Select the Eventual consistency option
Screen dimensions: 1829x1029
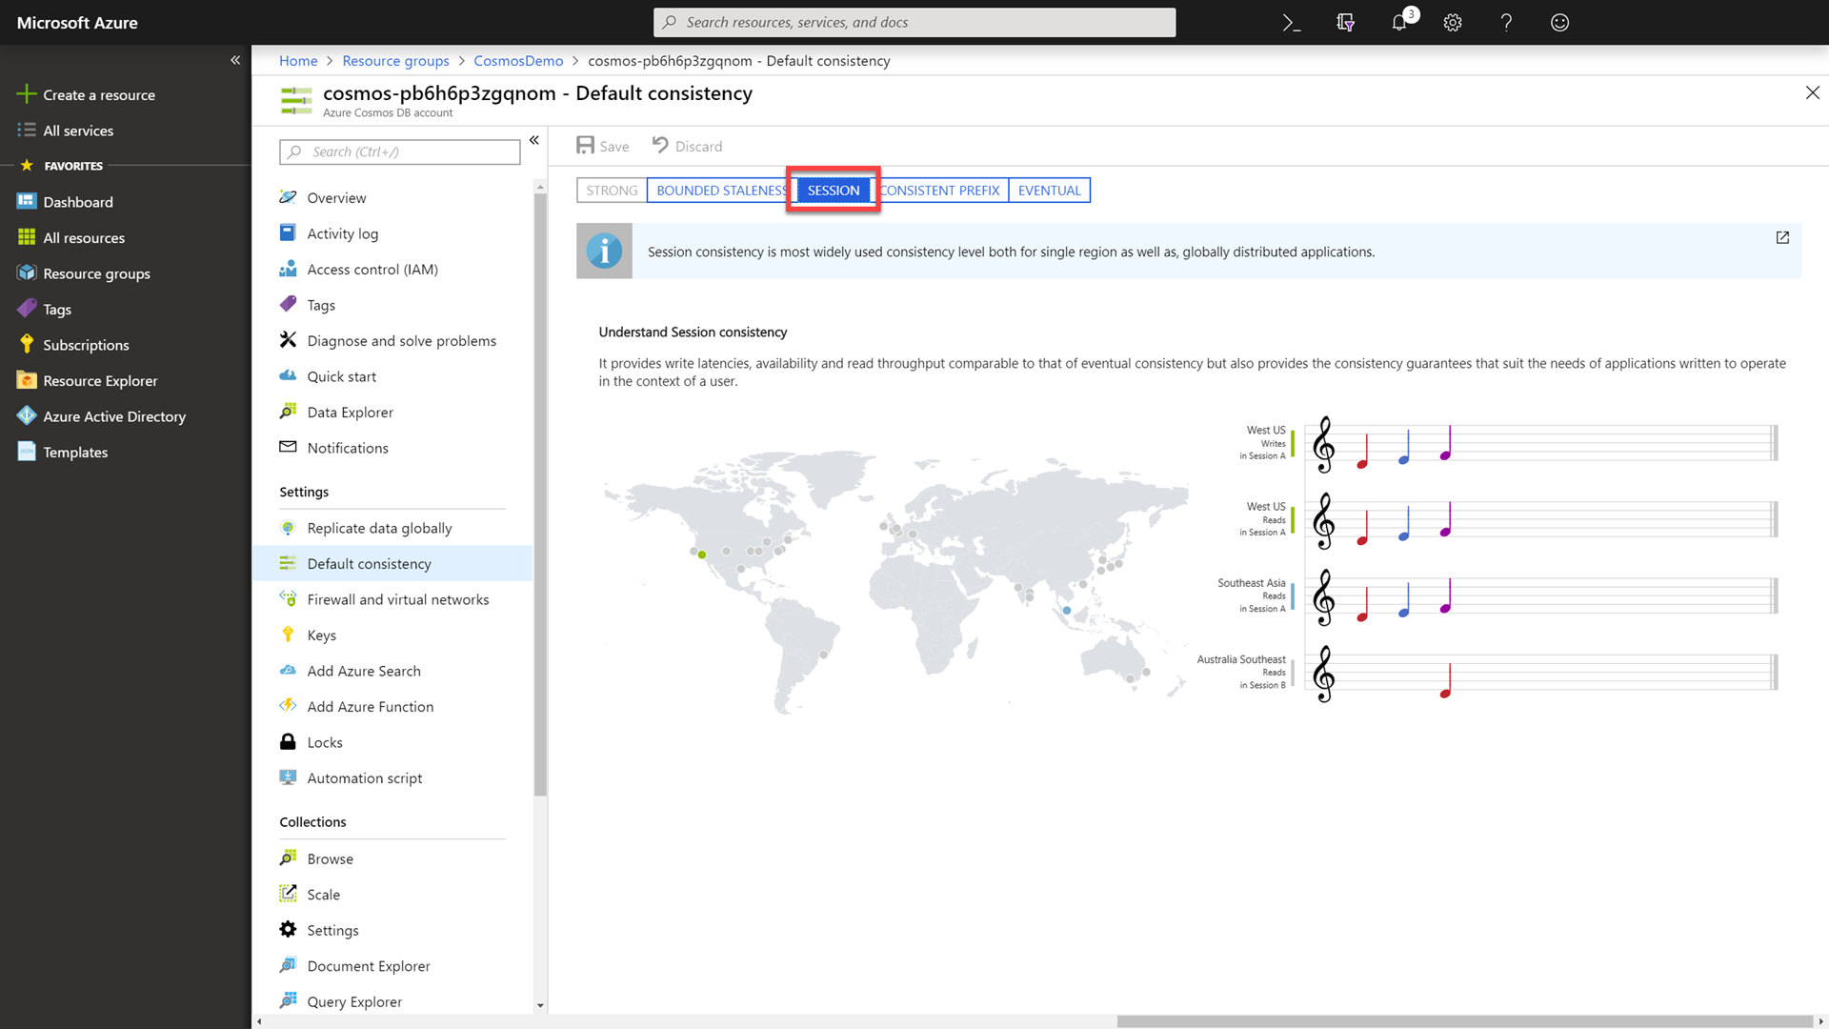[x=1048, y=190]
